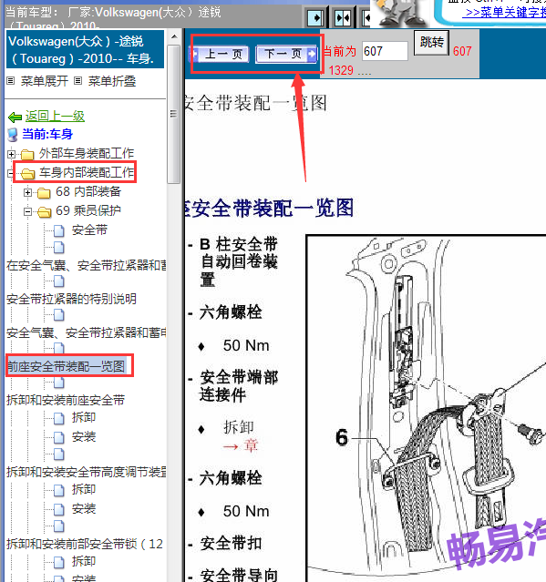Click the page number field showing 607

pyautogui.click(x=385, y=51)
